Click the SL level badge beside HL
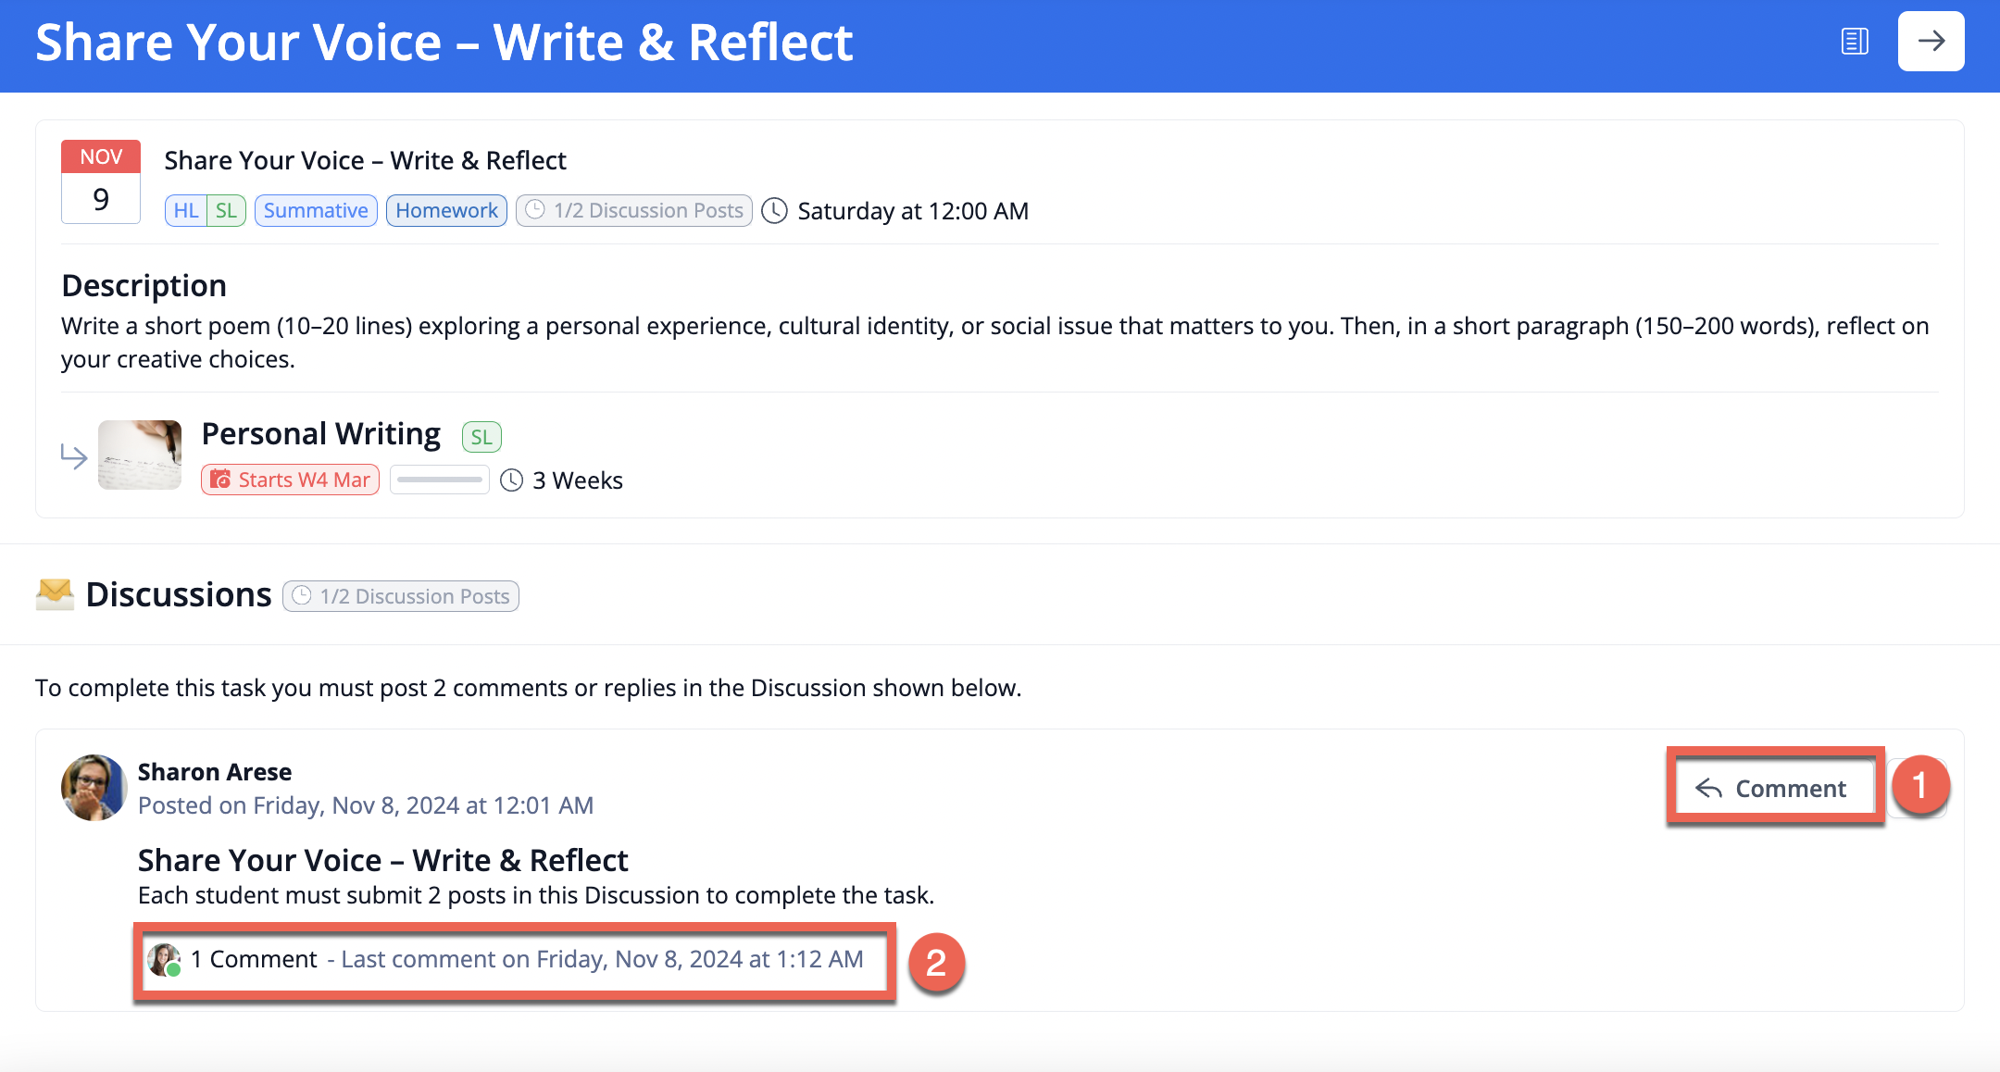The image size is (2000, 1072). click(226, 211)
